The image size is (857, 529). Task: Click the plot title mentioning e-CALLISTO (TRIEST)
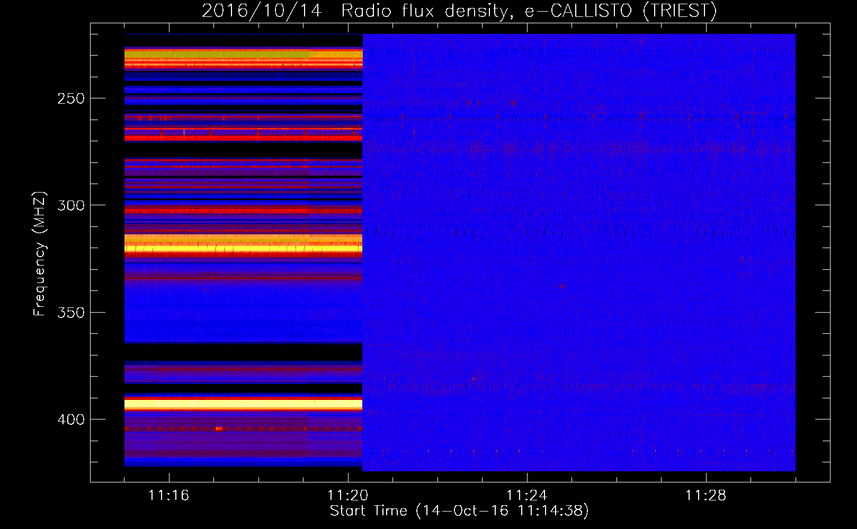pos(459,11)
